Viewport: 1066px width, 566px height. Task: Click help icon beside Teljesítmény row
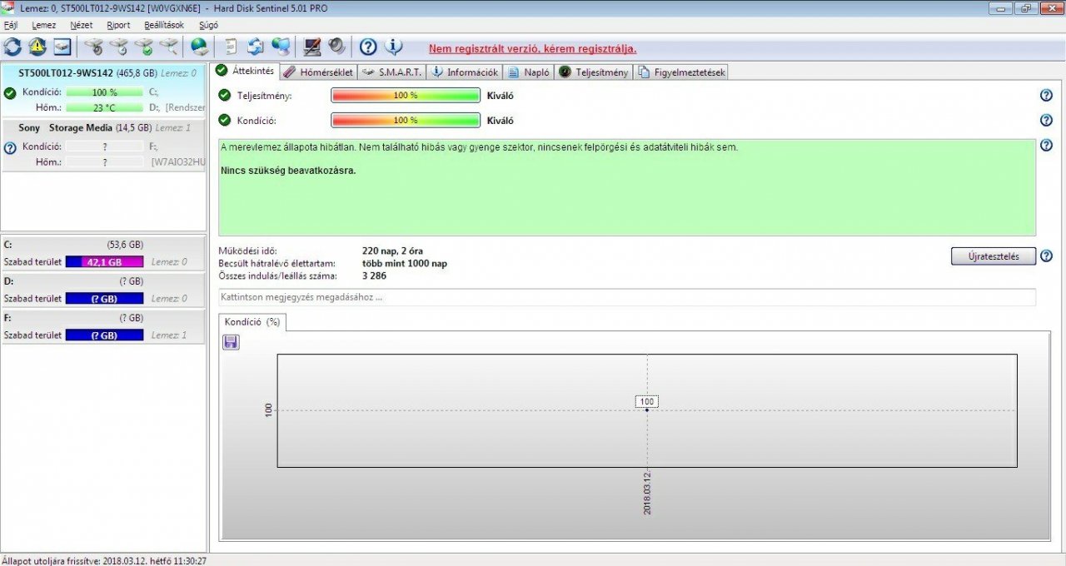point(1046,95)
